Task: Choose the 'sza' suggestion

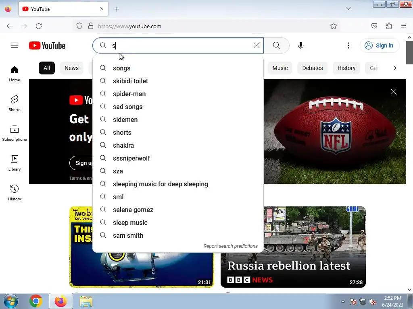Action: pos(178,171)
